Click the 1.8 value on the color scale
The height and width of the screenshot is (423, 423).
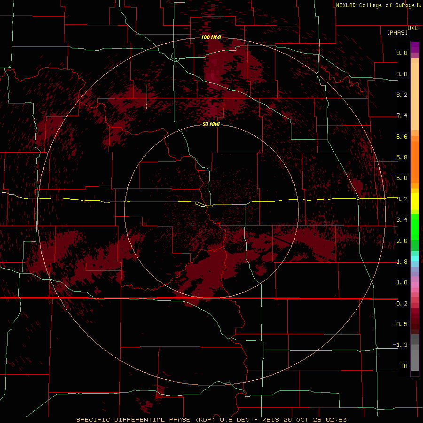click(x=402, y=262)
